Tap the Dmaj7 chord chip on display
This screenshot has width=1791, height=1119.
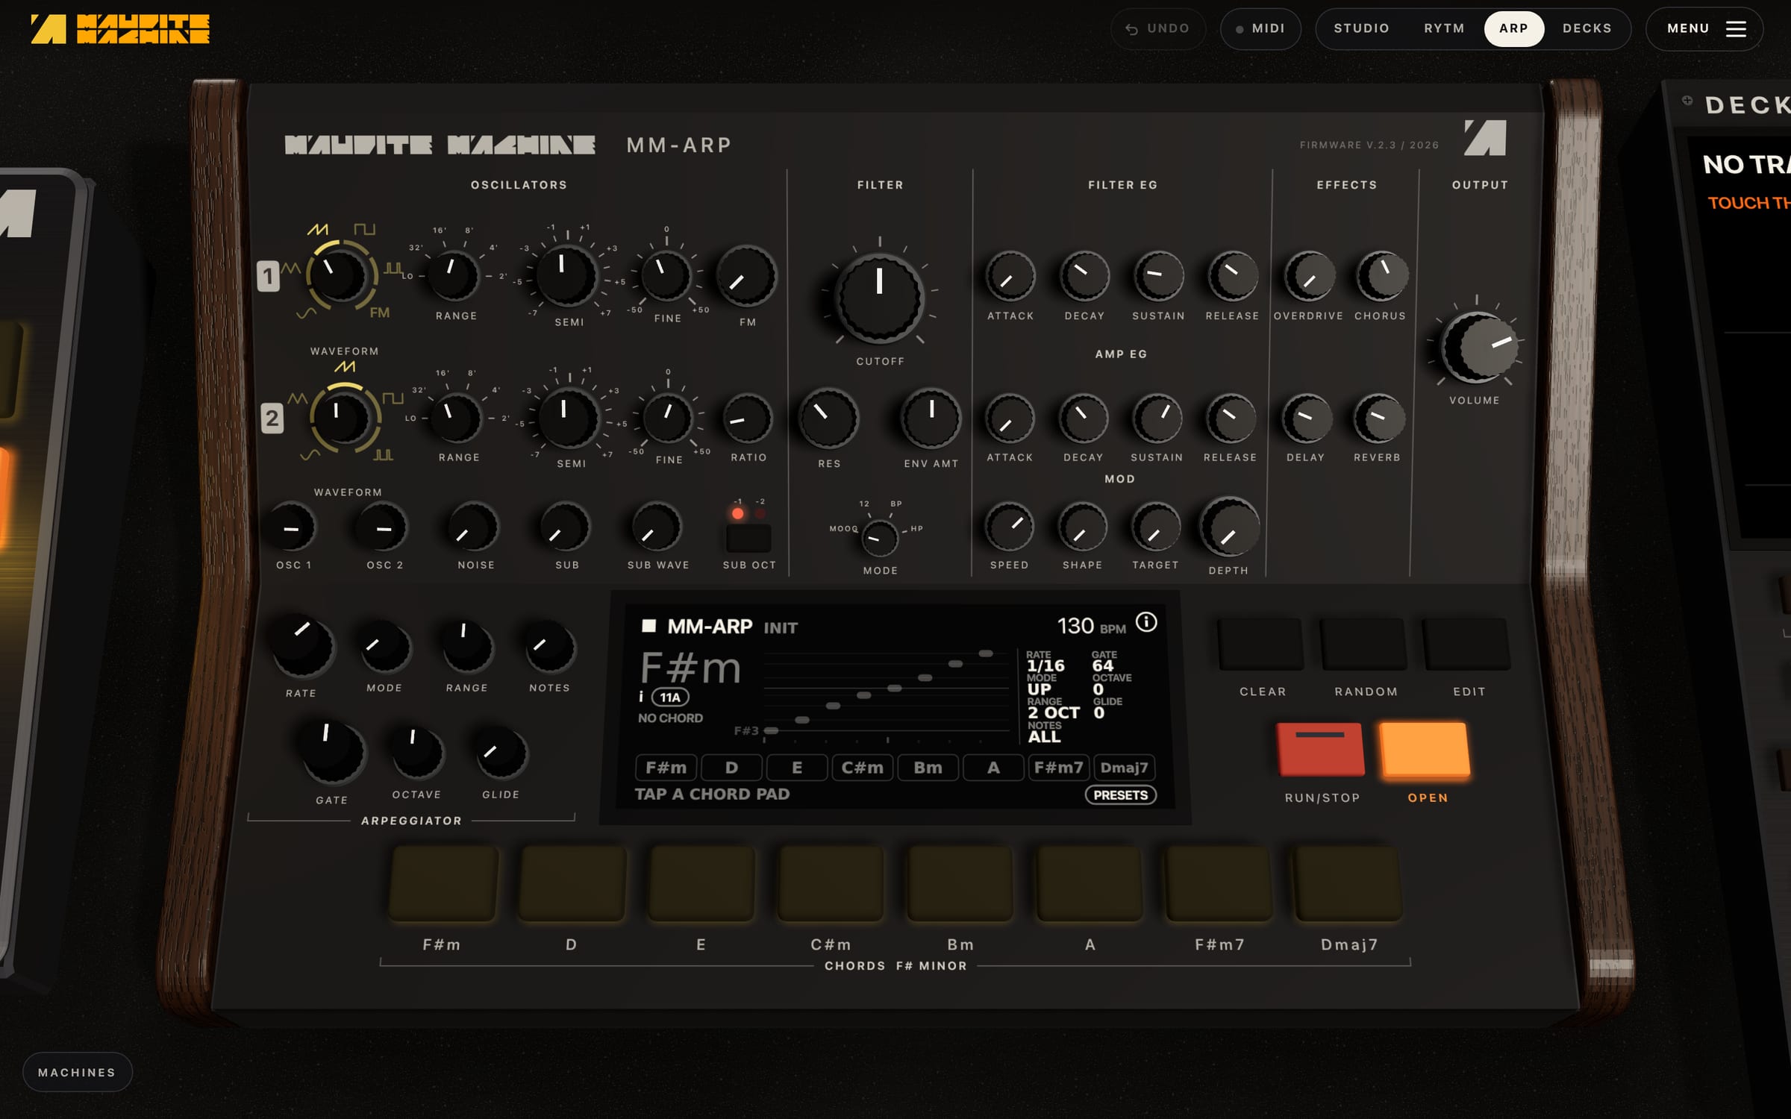(x=1124, y=768)
